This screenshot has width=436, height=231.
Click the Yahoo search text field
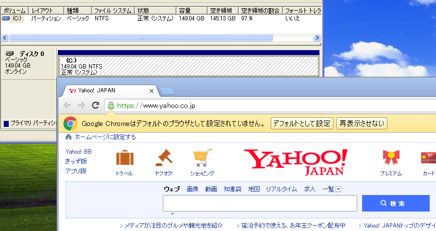click(260, 203)
